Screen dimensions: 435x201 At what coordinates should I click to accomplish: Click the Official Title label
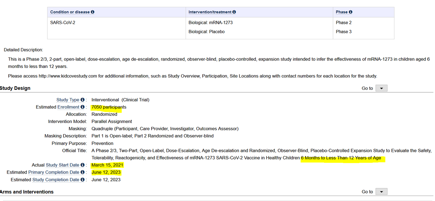point(74,150)
